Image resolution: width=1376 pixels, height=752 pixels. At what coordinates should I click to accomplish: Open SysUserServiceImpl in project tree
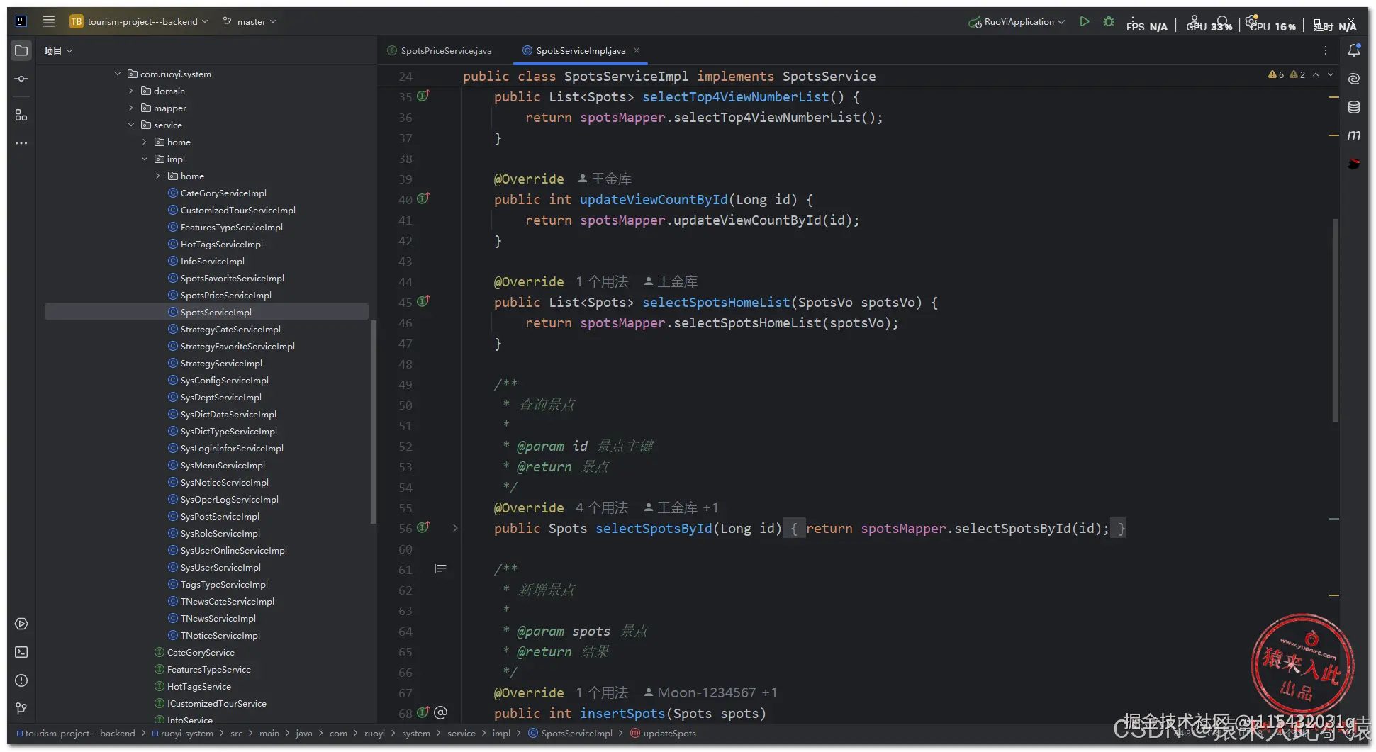[220, 567]
